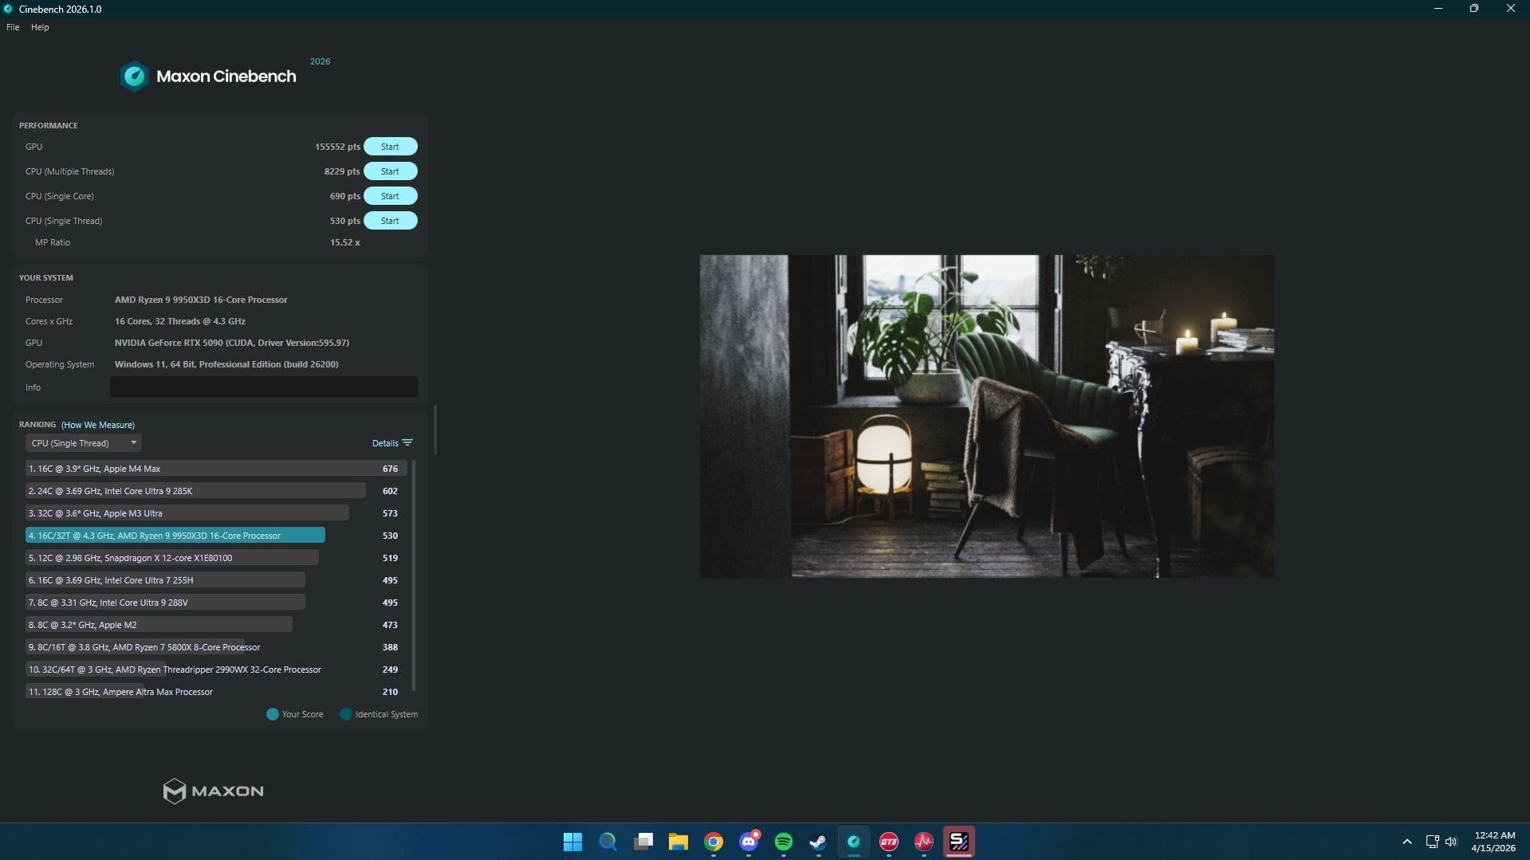The image size is (1530, 860).
Task: Click the left panel scrollbar handle
Action: click(x=435, y=430)
